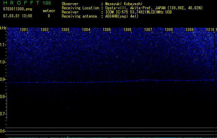Click the kHz axis unit label
Image resolution: width=217 pixels, height=138 pixels.
point(3,28)
